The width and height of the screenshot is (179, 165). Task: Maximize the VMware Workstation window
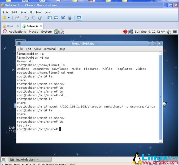(171, 5)
